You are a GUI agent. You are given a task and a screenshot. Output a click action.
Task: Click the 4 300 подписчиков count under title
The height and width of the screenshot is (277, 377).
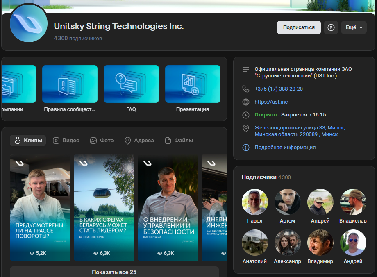pyautogui.click(x=78, y=38)
